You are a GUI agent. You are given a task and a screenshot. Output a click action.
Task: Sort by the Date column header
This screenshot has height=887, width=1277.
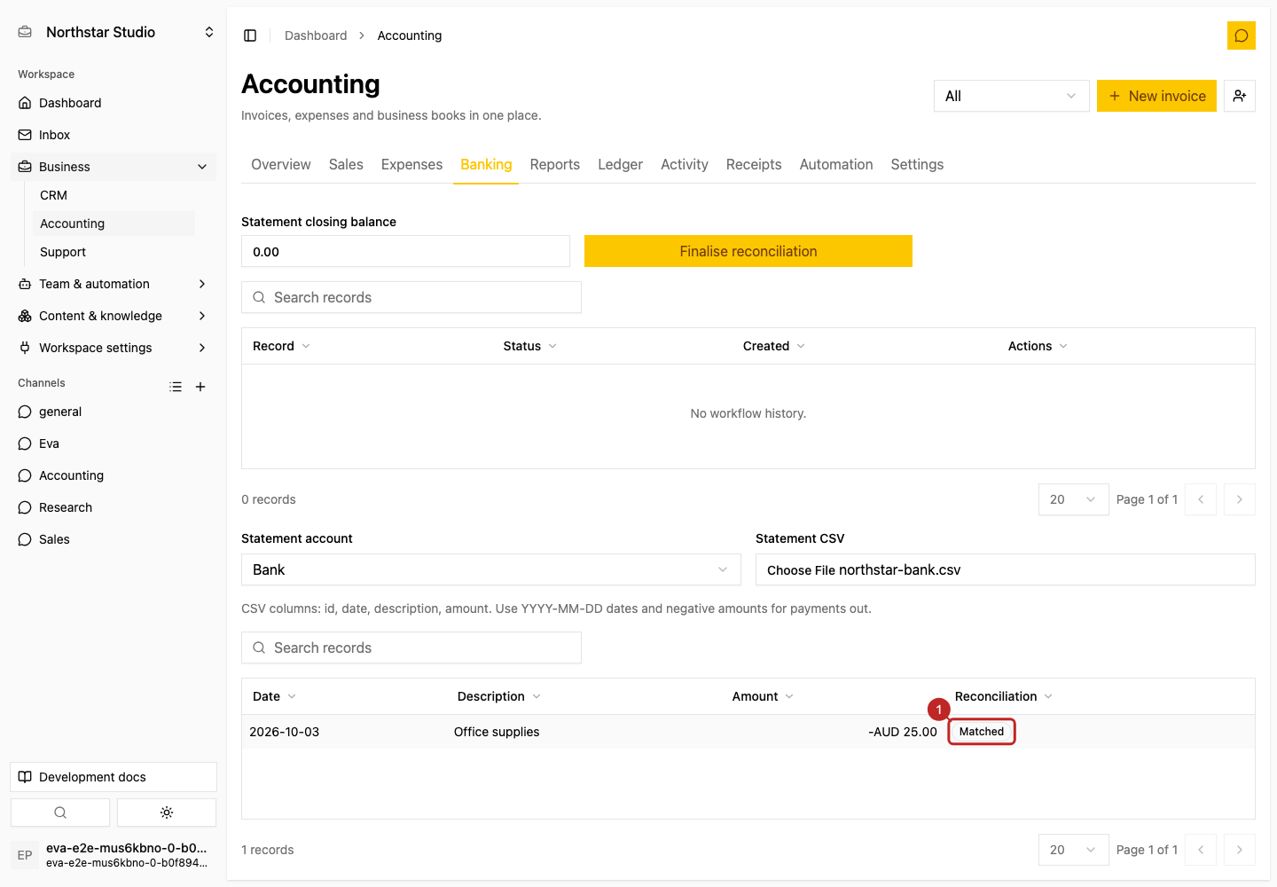pyautogui.click(x=274, y=696)
